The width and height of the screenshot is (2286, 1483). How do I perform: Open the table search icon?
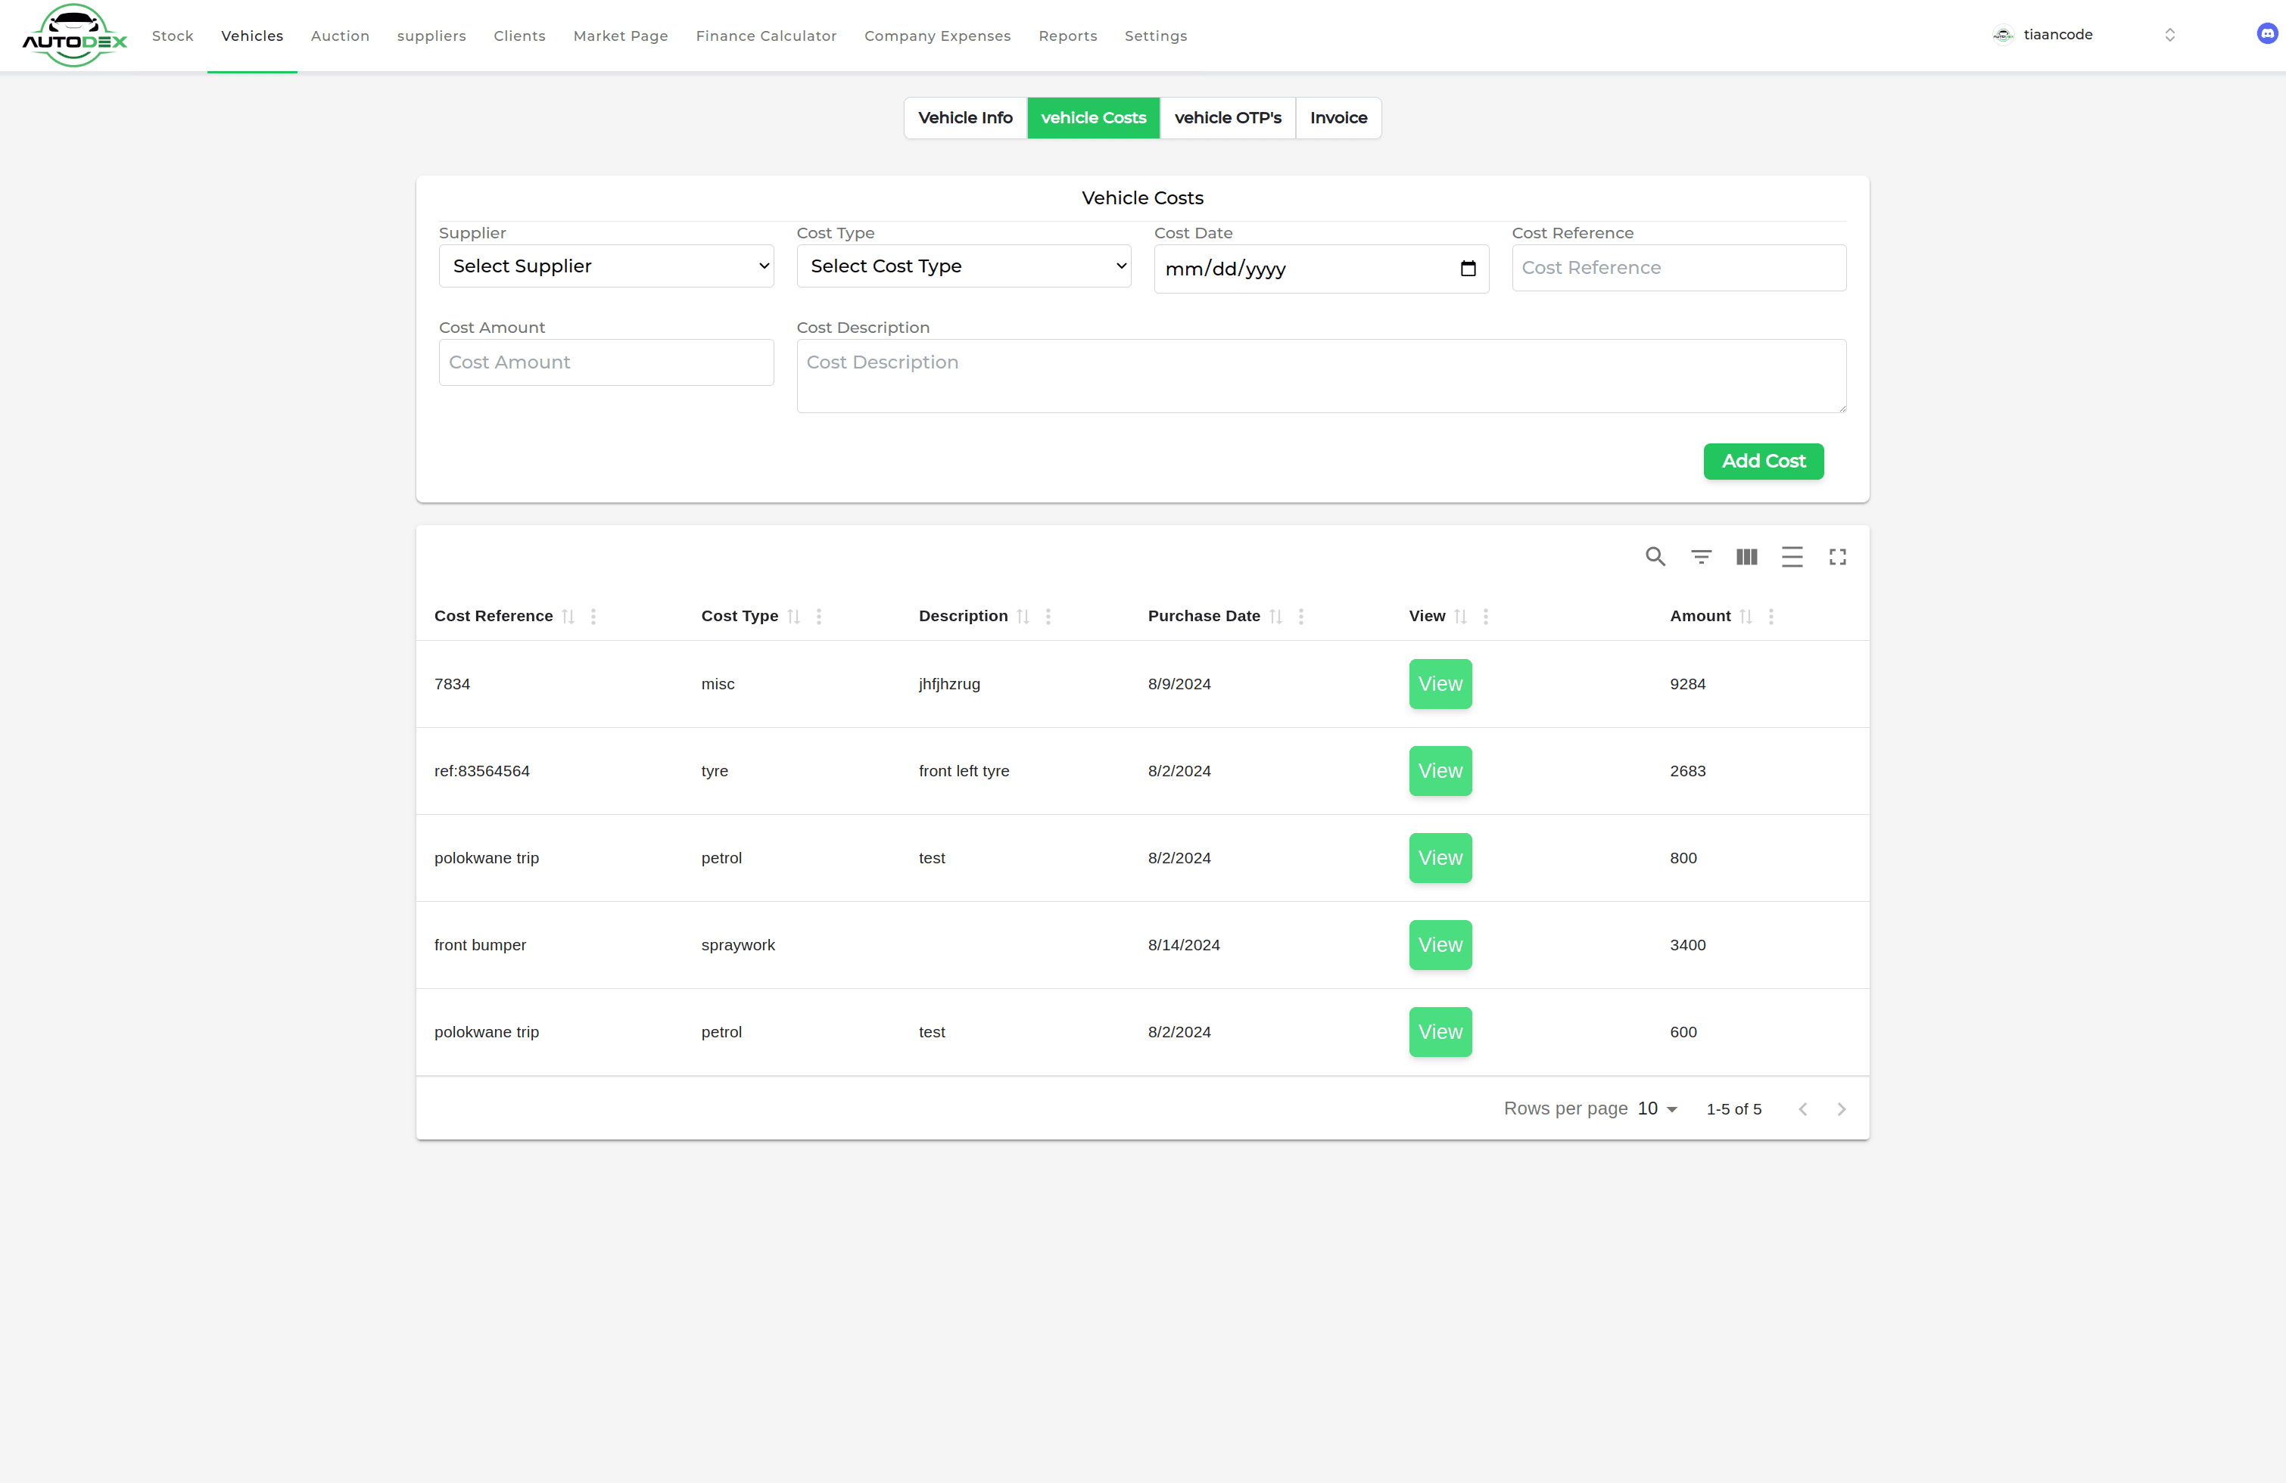point(1655,557)
